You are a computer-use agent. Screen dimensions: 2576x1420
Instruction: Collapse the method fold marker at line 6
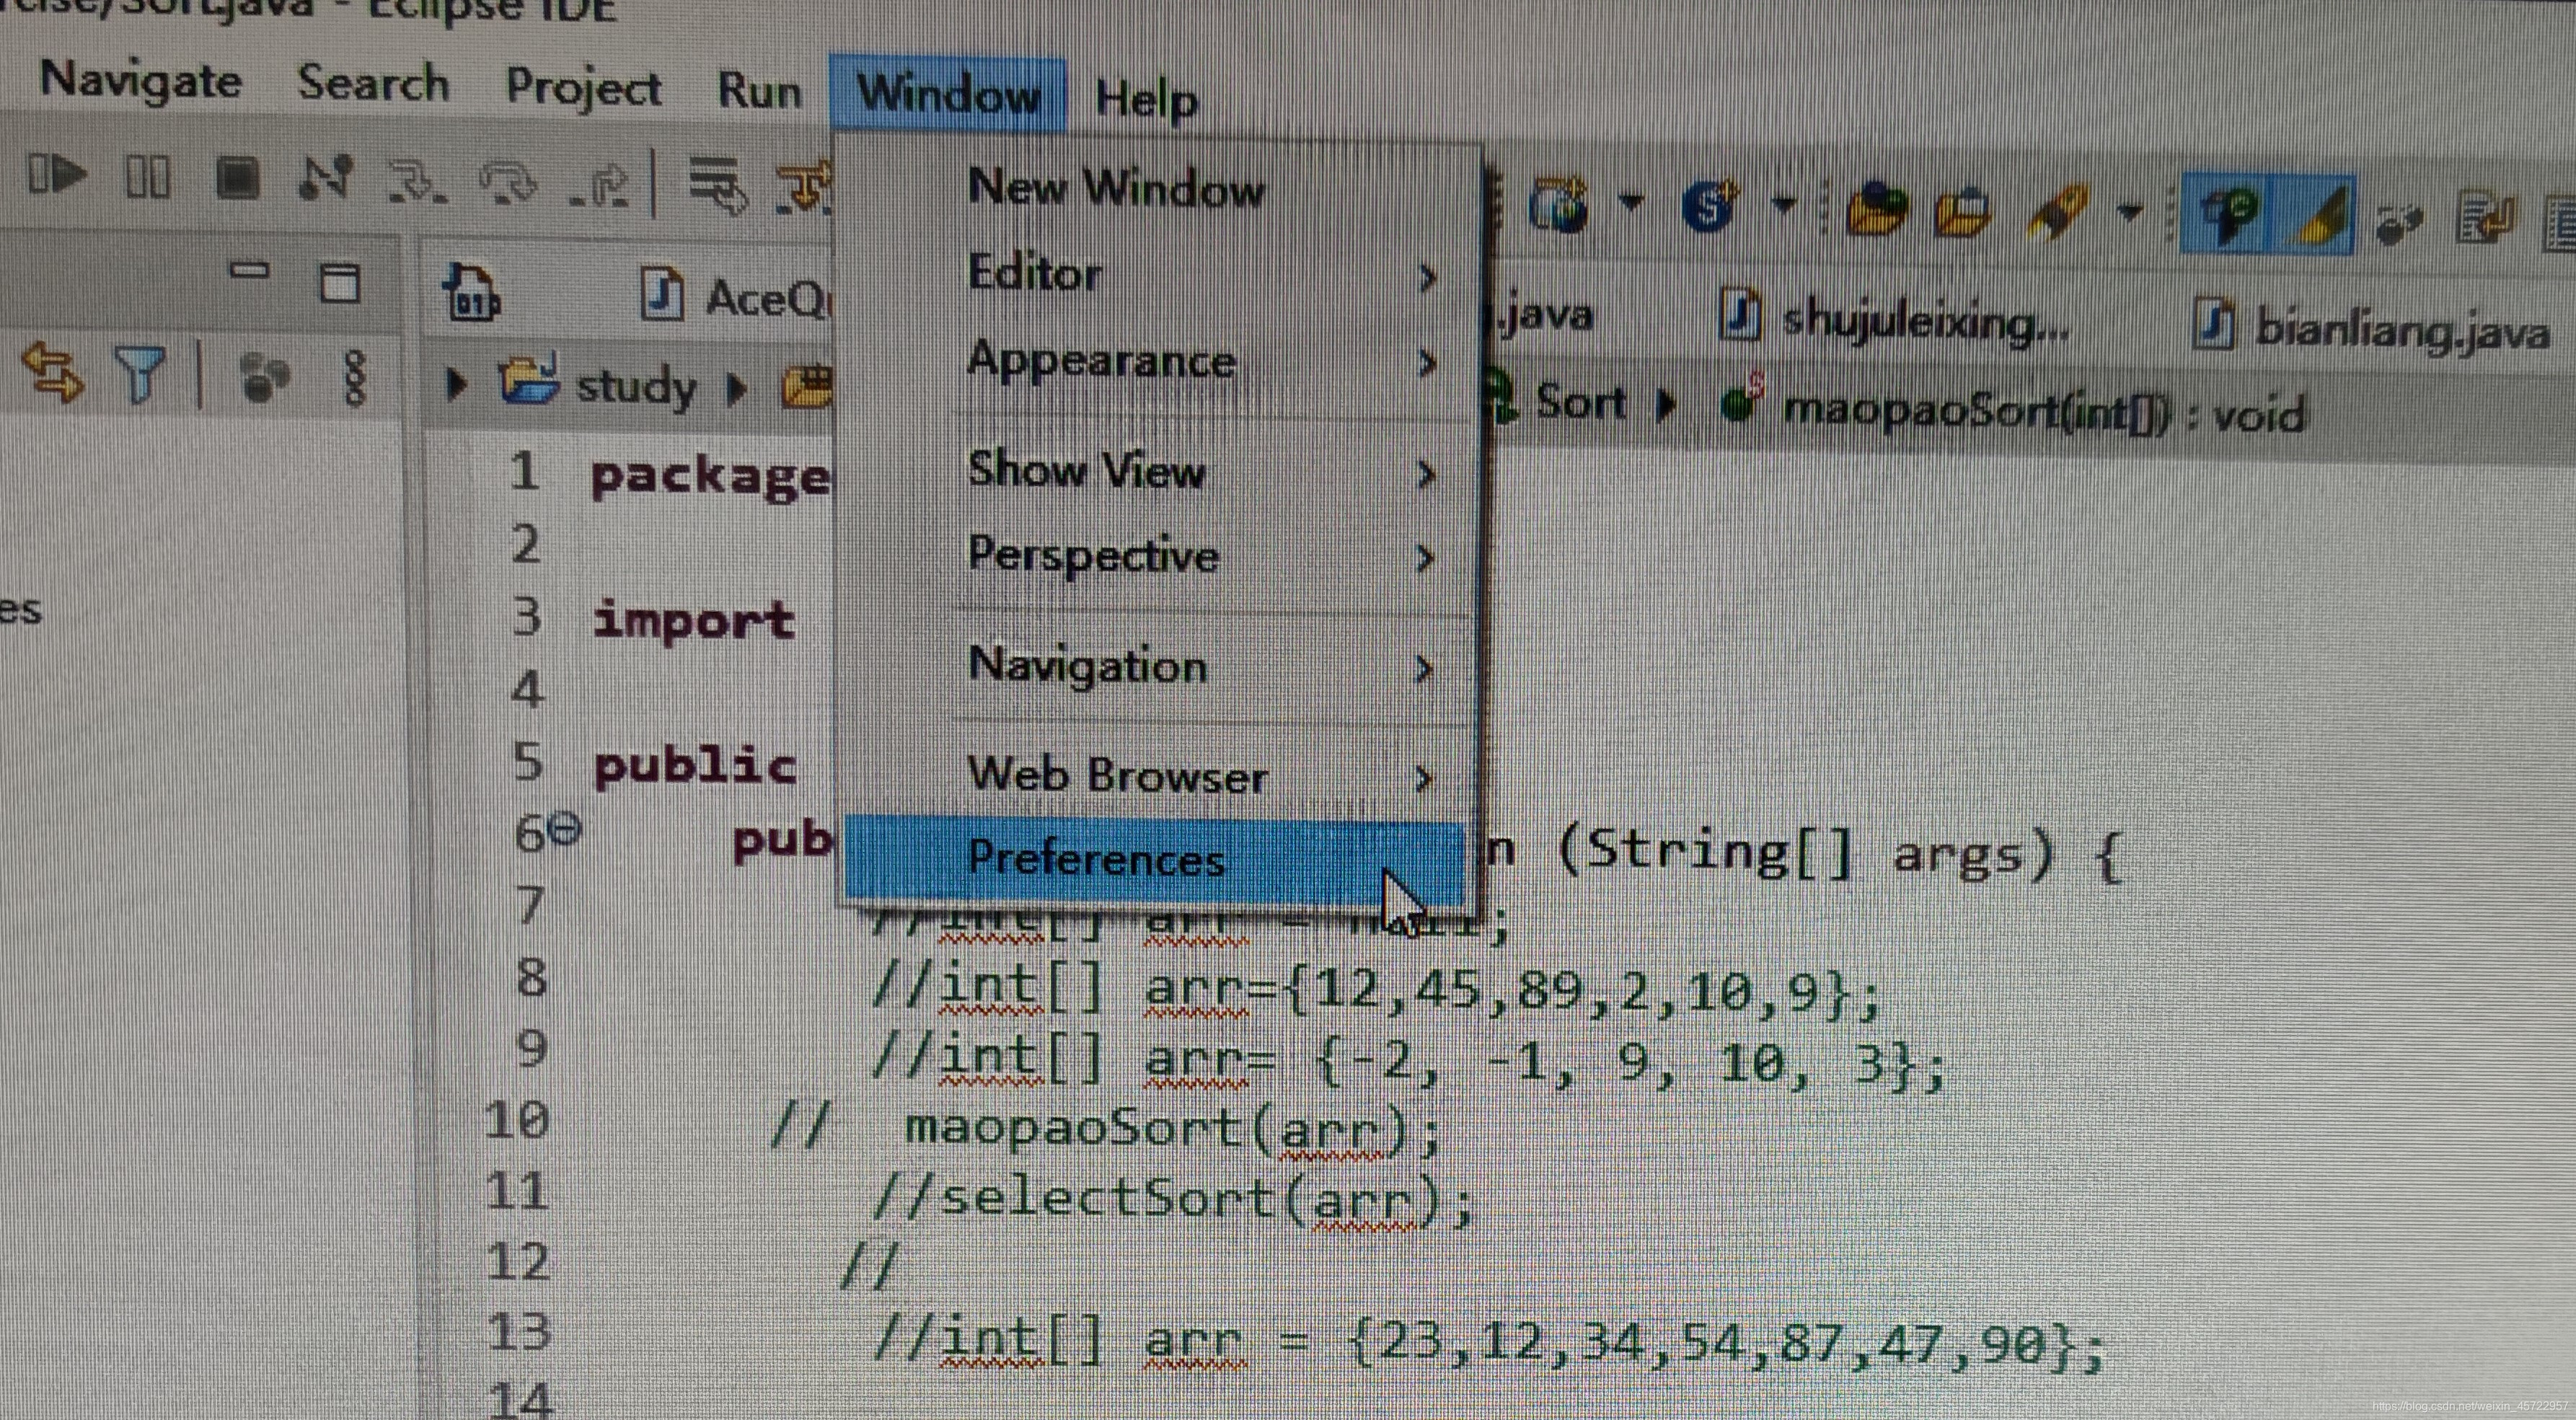pos(565,829)
